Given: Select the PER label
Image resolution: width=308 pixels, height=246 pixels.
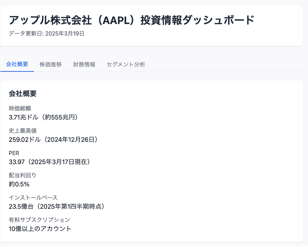Looking at the screenshot, I should [x=14, y=153].
